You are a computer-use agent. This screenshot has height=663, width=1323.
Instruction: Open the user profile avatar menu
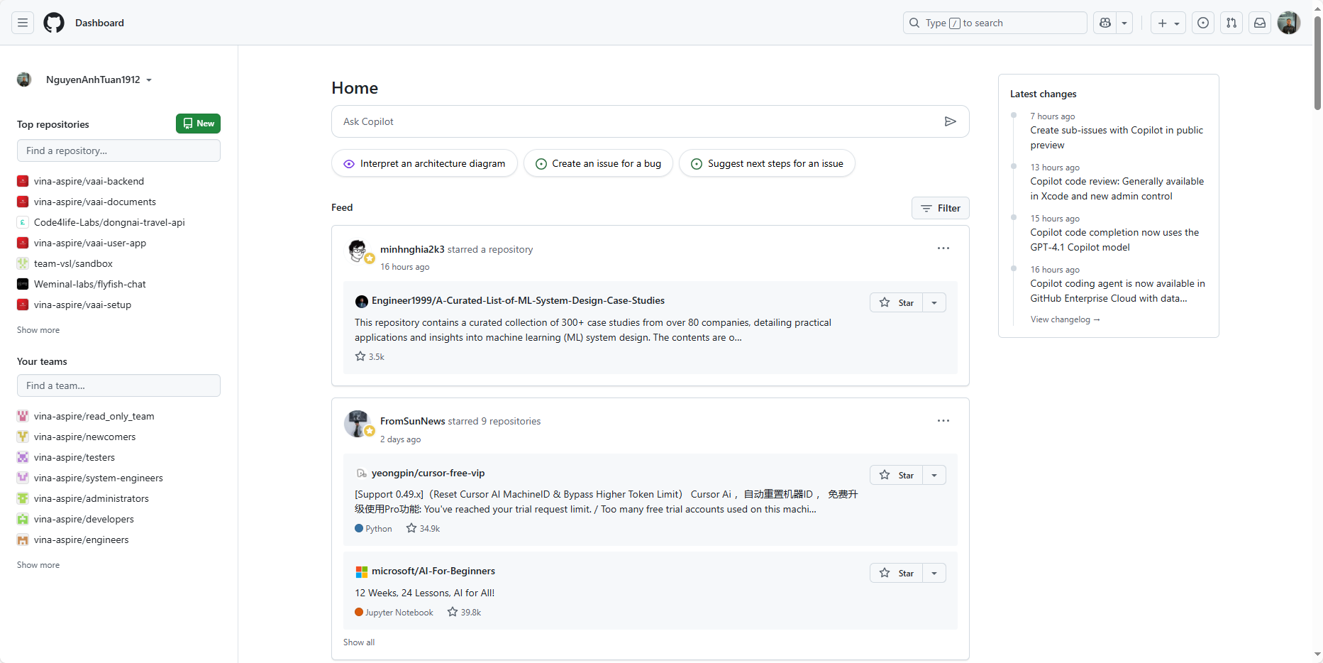(1288, 23)
